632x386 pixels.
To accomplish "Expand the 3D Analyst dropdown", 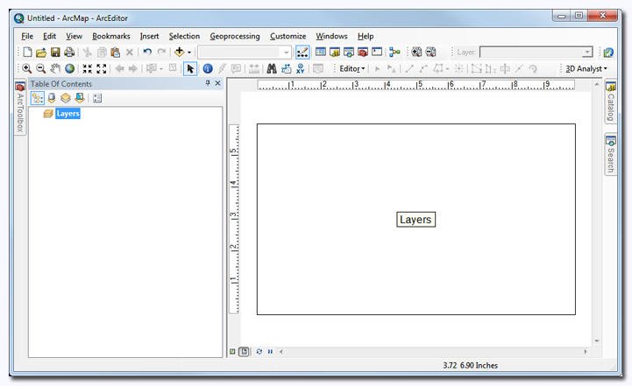I will click(586, 68).
